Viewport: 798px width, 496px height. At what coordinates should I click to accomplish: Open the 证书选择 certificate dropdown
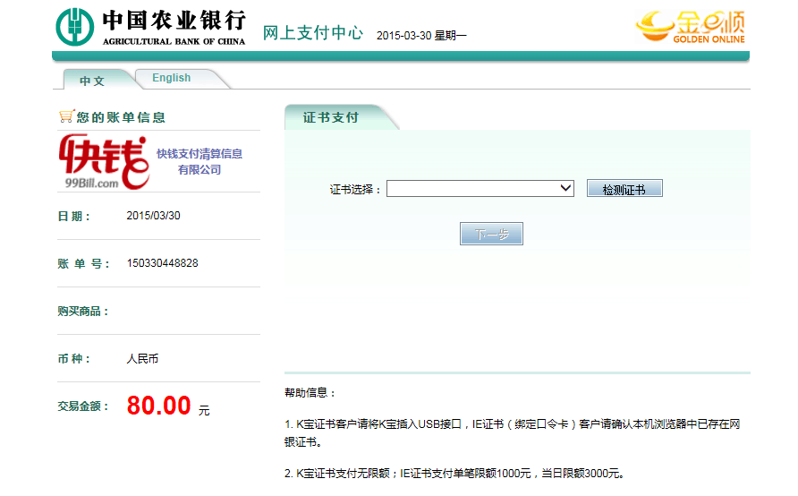click(x=480, y=188)
